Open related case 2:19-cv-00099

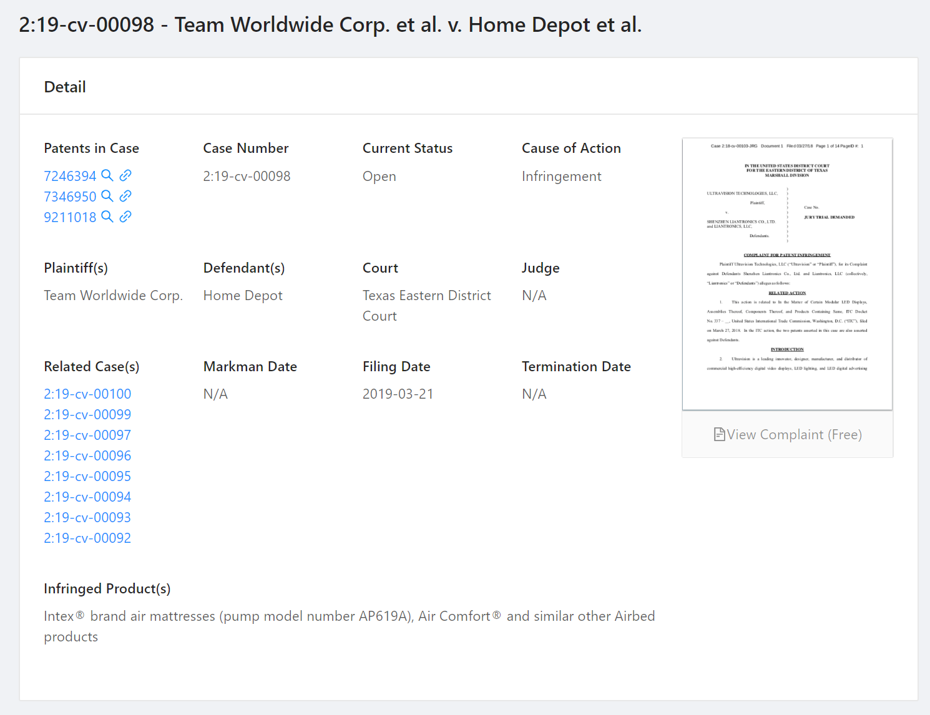point(87,414)
